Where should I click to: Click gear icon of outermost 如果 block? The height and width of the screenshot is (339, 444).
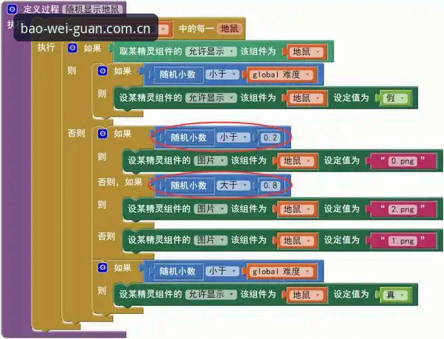[72, 47]
